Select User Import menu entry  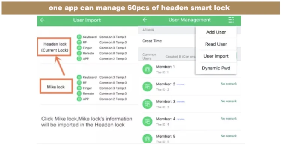tap(216, 56)
